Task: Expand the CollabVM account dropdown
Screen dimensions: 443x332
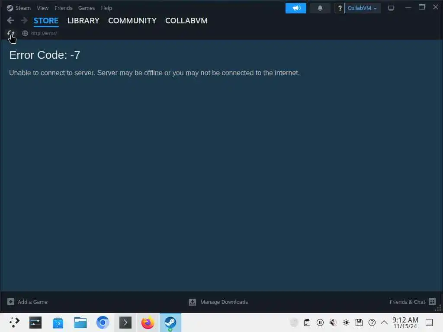Action: pyautogui.click(x=363, y=8)
